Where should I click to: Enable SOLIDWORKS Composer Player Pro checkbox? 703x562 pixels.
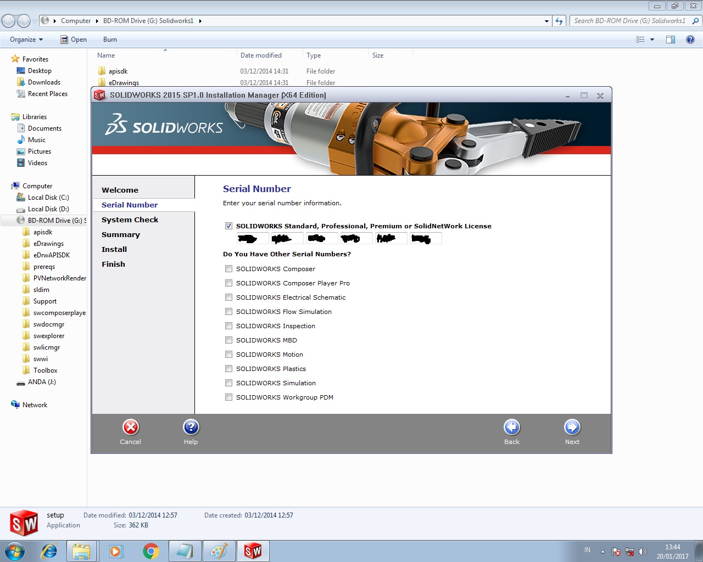[x=228, y=283]
